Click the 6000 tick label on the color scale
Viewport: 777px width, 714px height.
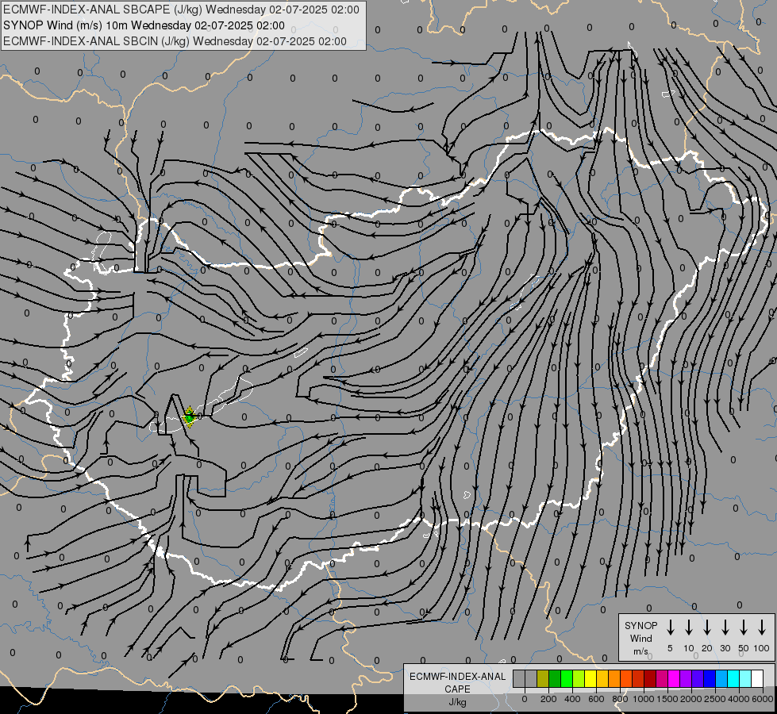pos(764,699)
